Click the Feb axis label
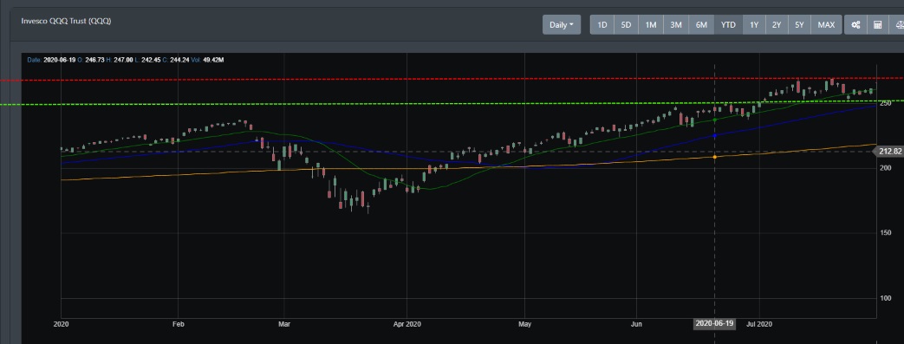This screenshot has width=904, height=344. pyautogui.click(x=179, y=324)
